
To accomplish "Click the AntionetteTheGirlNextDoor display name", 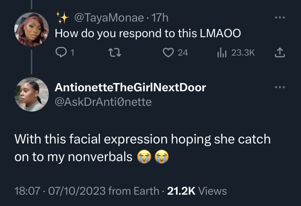I will click(131, 87).
